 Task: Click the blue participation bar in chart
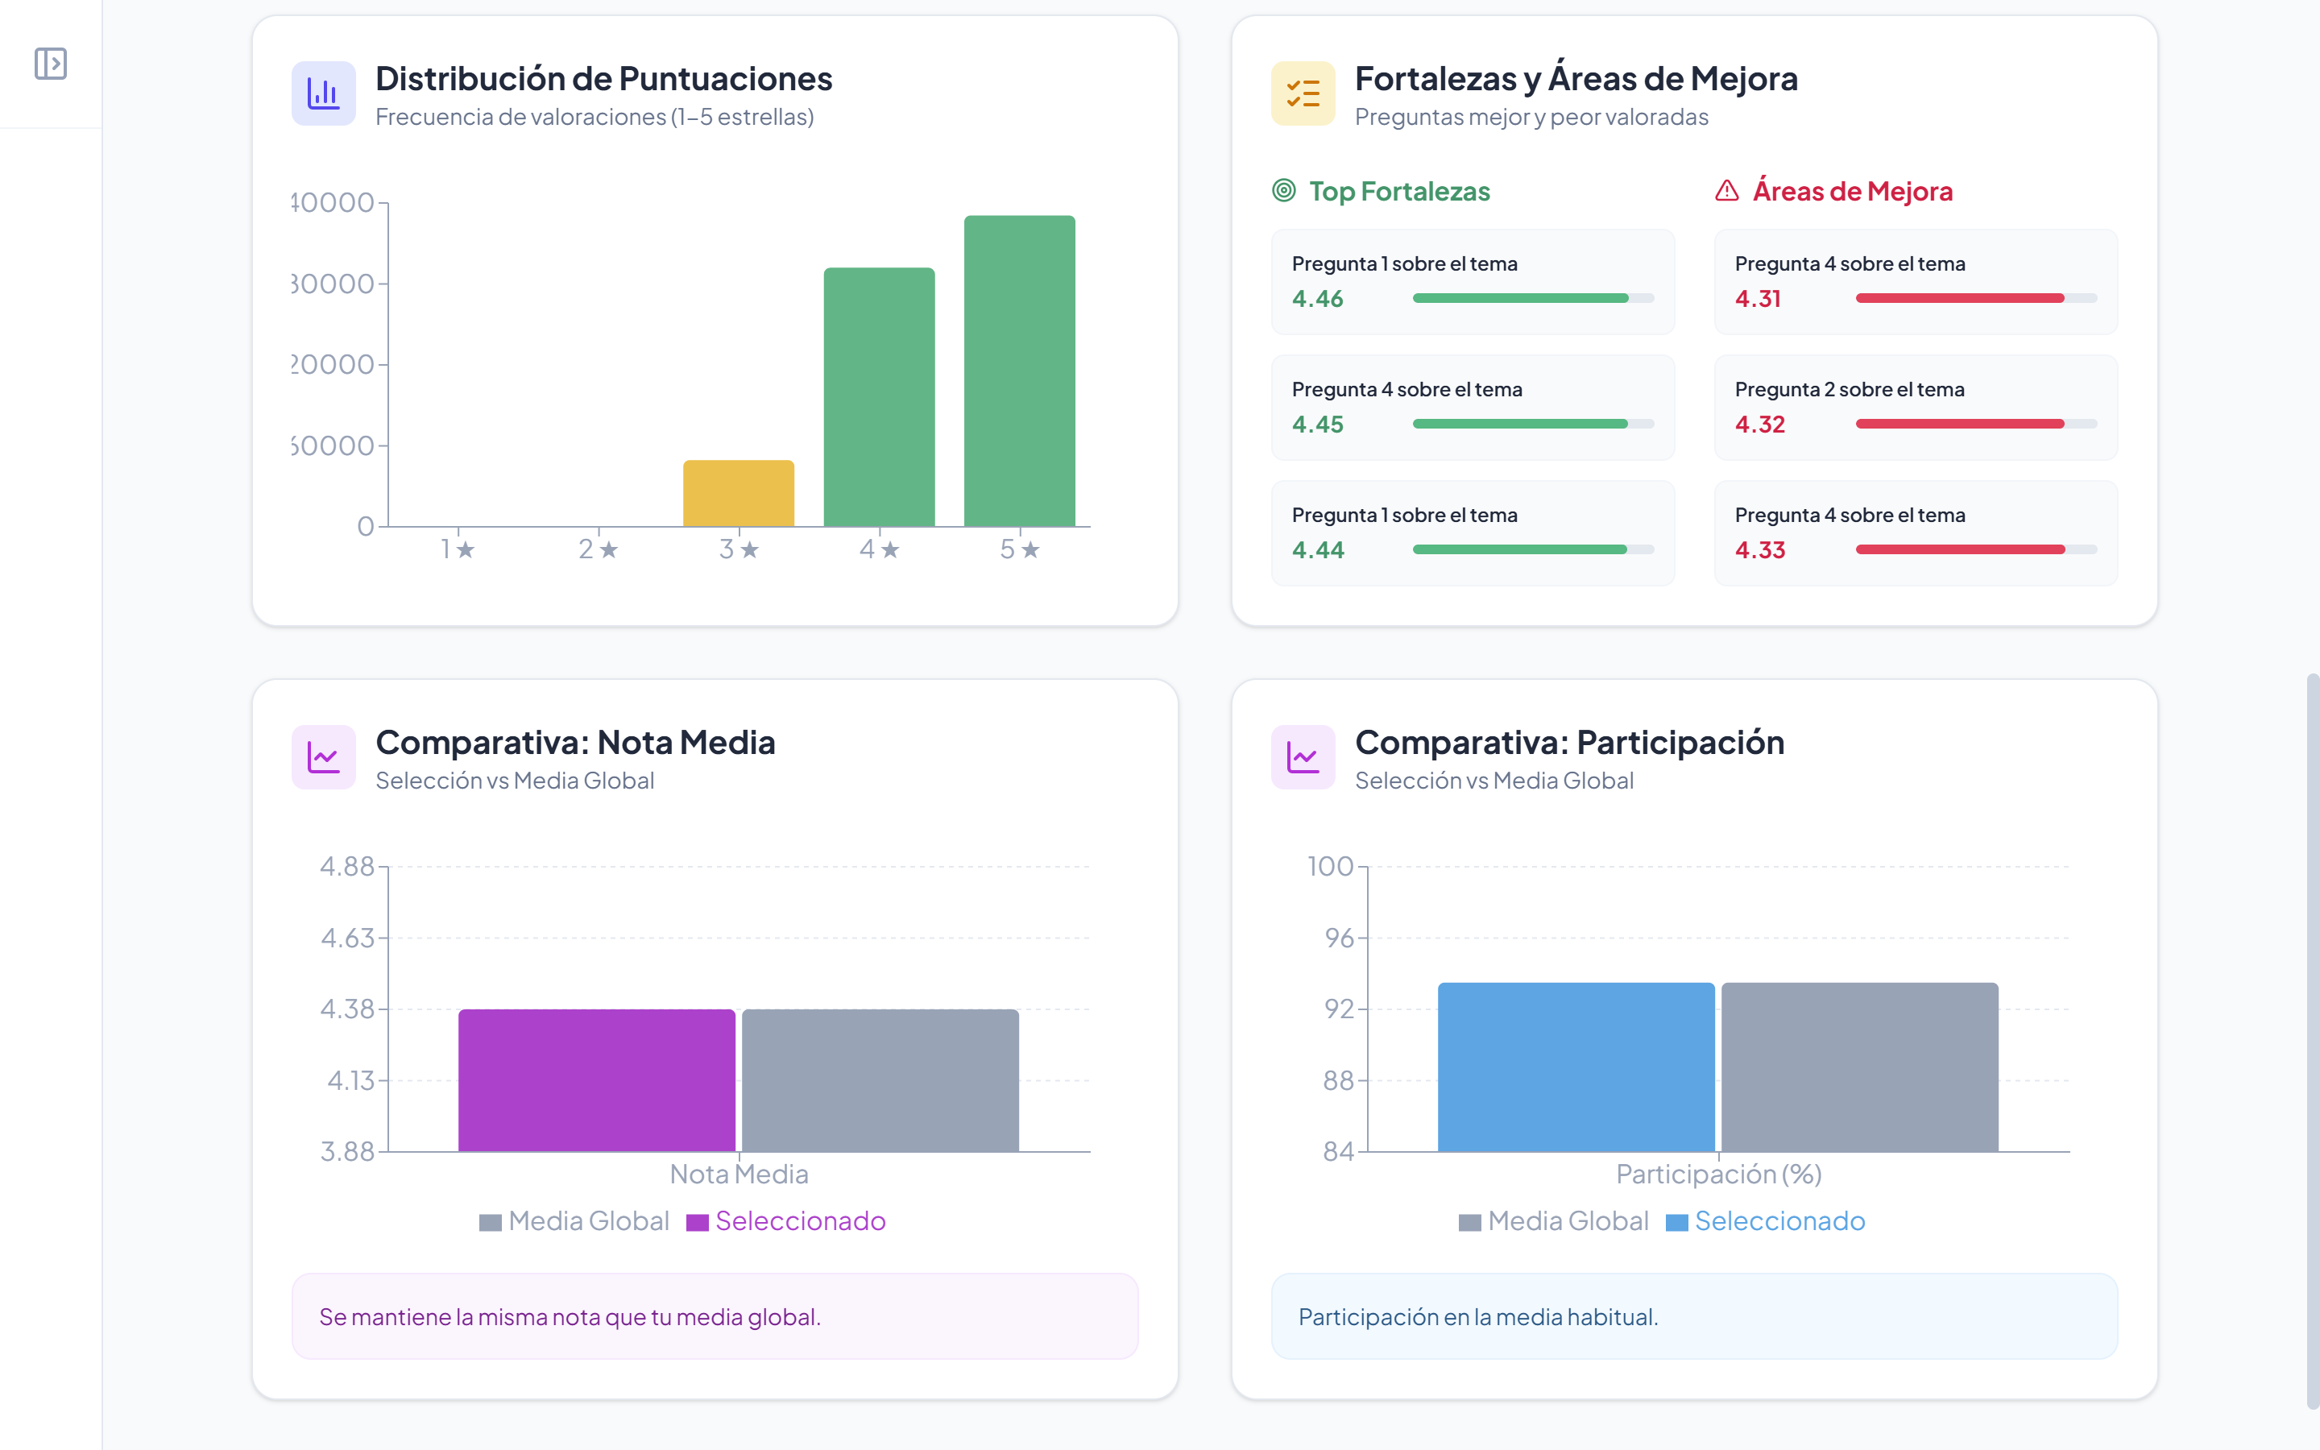[1576, 1067]
